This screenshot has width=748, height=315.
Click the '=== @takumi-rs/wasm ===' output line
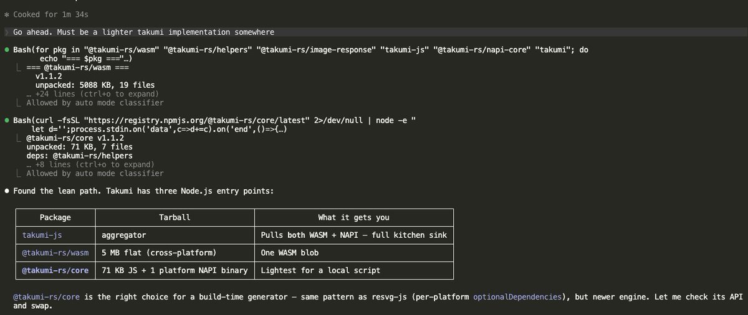click(x=78, y=67)
